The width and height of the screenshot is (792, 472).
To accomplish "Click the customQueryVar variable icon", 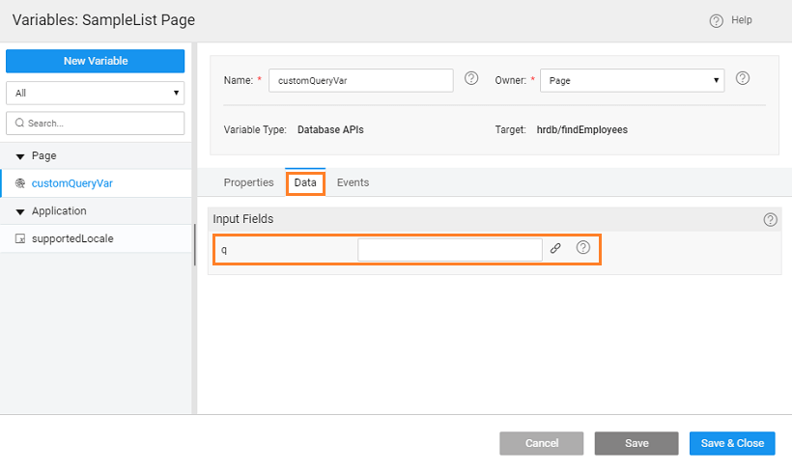I will coord(20,183).
